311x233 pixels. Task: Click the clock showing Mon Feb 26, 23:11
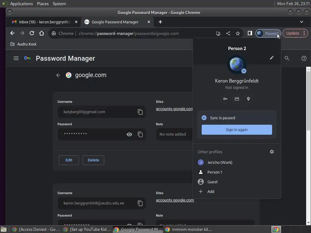(293, 4)
